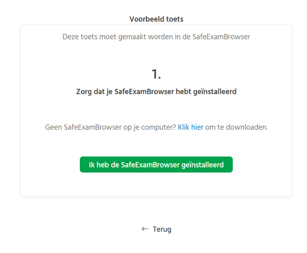The width and height of the screenshot is (307, 253).
Task: Click the left arrow icon beside Terug
Action: (x=145, y=229)
